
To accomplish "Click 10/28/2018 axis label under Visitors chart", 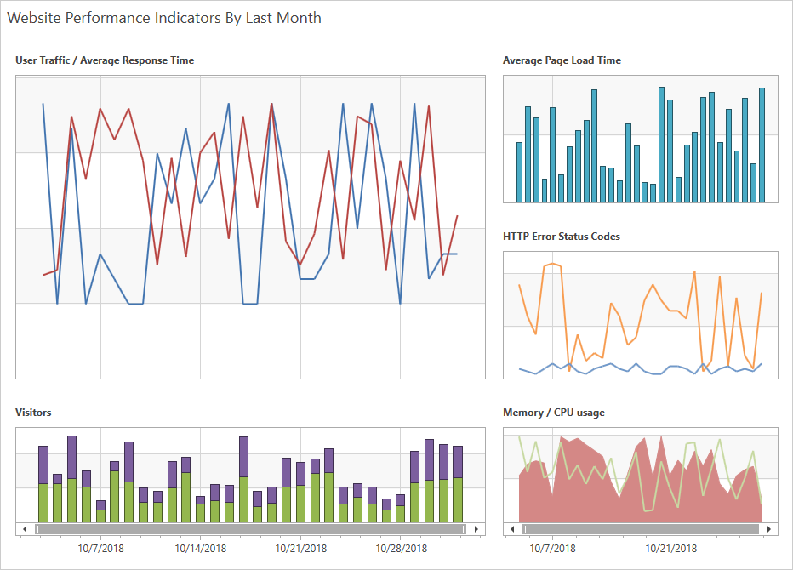I will 401,548.
